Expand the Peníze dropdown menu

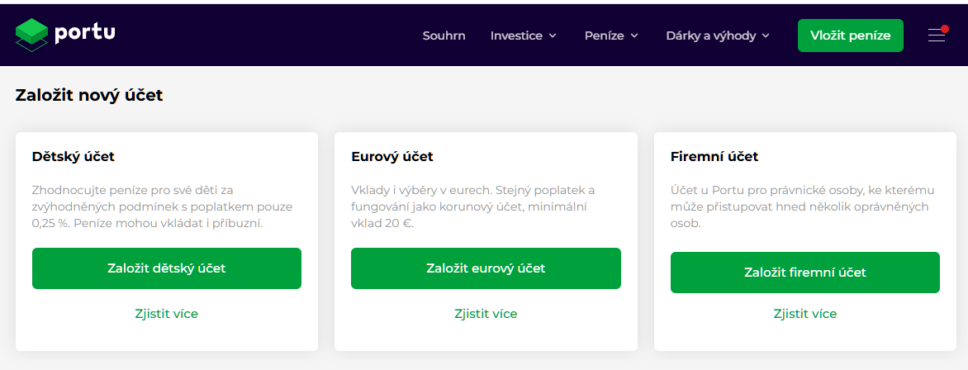(x=611, y=36)
